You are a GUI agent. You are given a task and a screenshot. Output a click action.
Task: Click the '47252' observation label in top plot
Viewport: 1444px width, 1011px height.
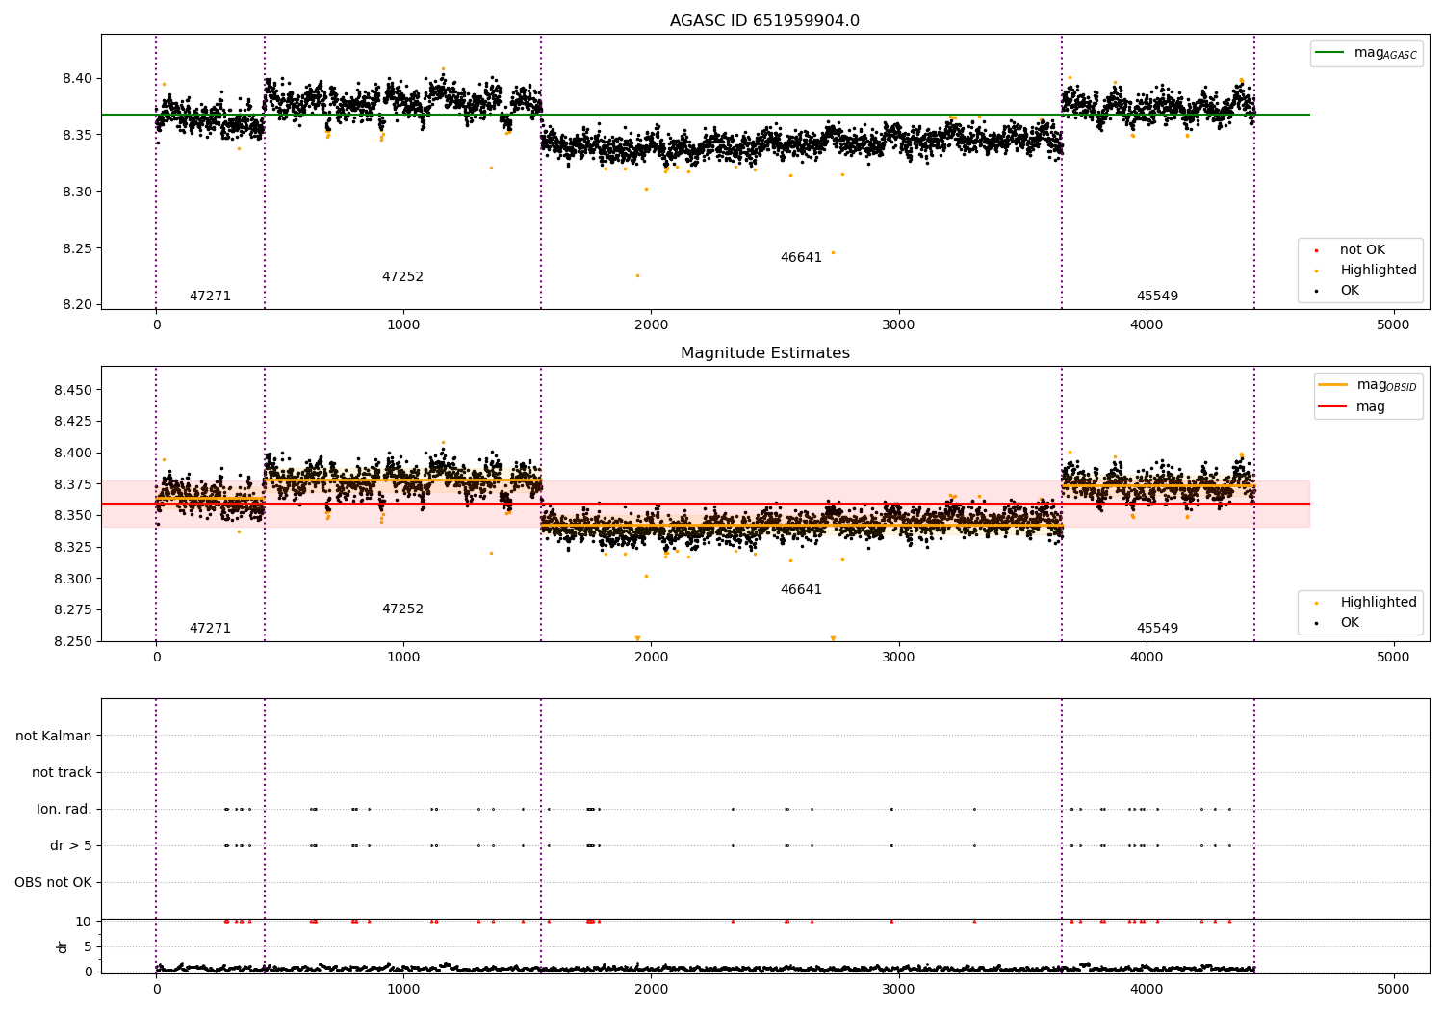tap(402, 277)
